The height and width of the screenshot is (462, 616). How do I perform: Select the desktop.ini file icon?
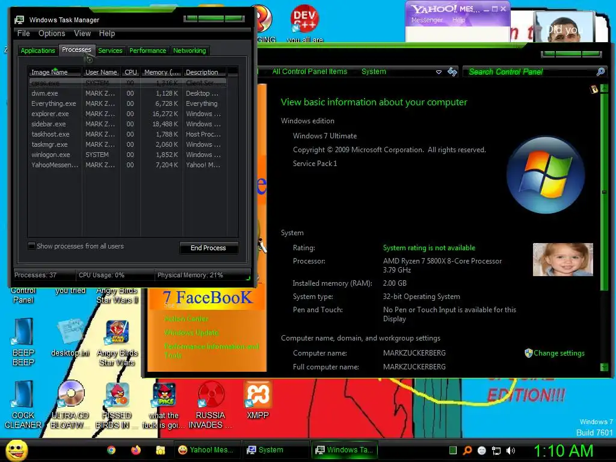coord(70,338)
